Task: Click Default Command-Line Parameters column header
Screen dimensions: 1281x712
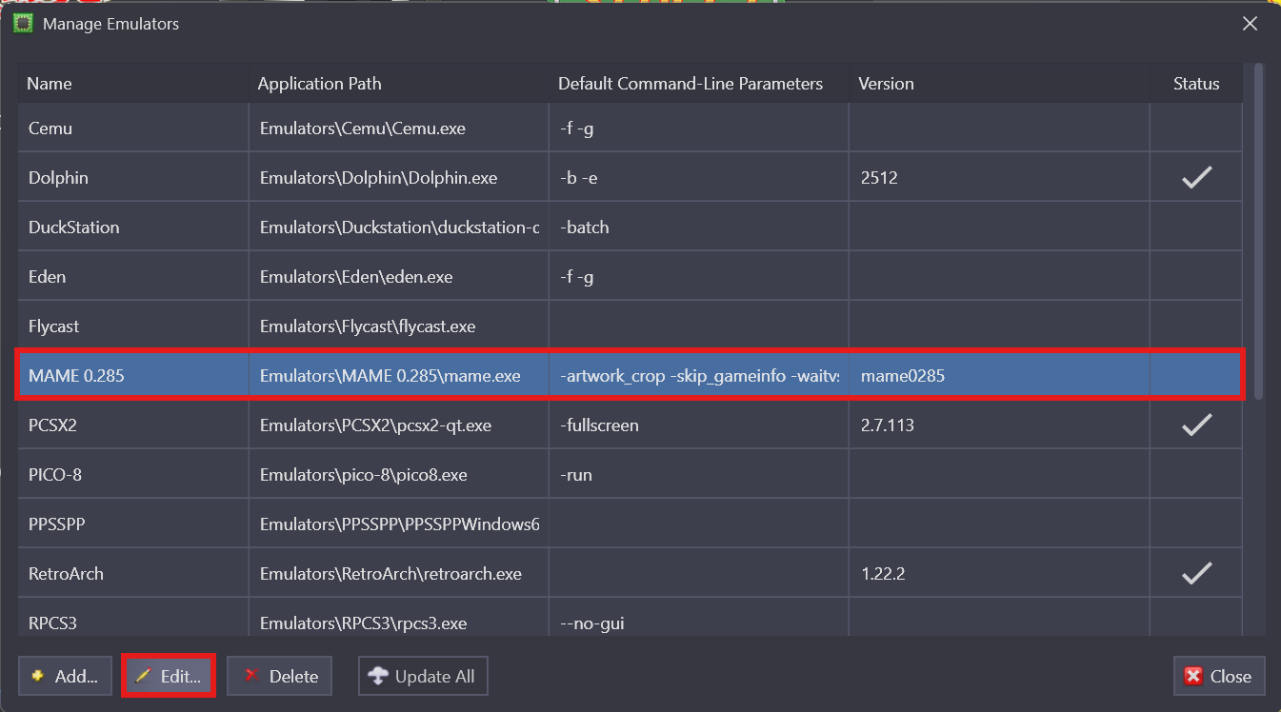Action: pos(690,84)
